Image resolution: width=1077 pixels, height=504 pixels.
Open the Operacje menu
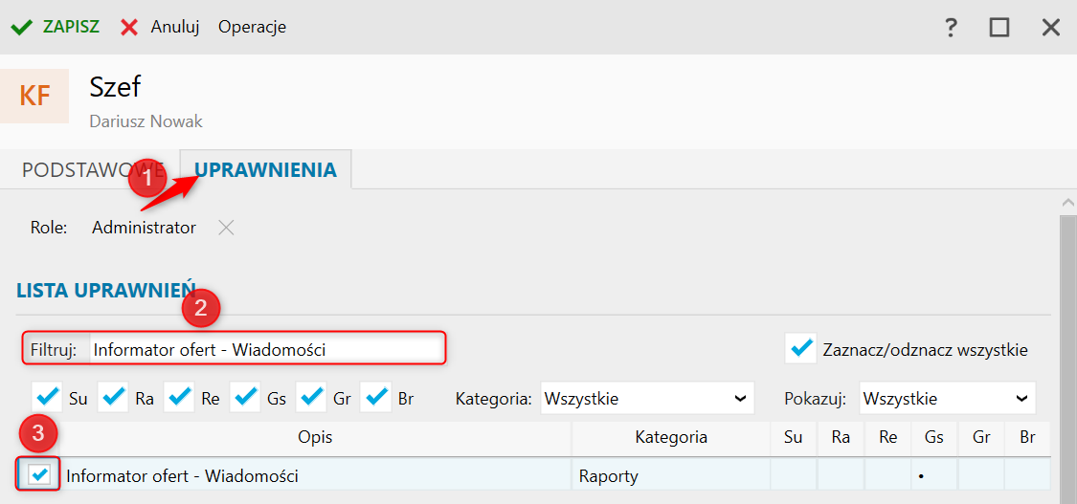[252, 27]
